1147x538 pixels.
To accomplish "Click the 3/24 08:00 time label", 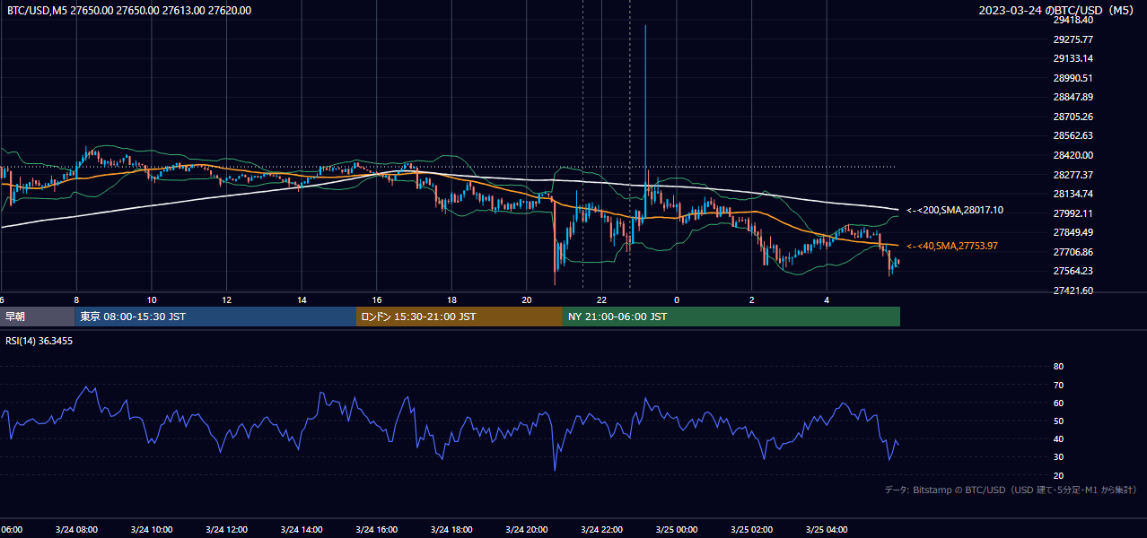I will click(x=76, y=530).
